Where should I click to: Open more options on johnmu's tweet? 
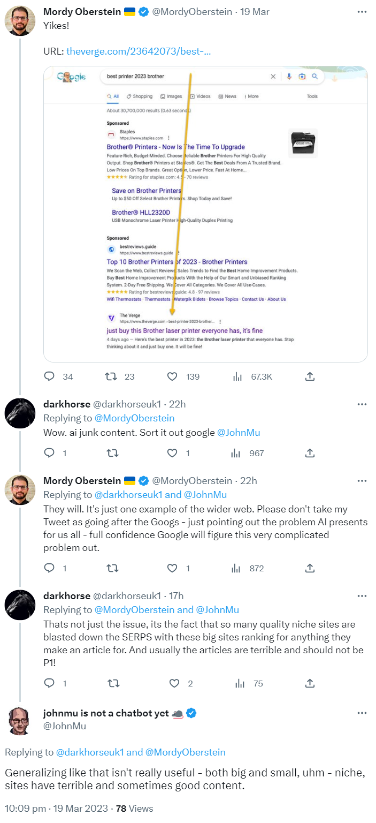362,713
